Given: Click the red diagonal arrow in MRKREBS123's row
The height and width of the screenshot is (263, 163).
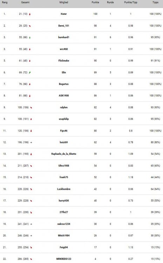Looking at the screenshot, I should [x=31, y=259].
